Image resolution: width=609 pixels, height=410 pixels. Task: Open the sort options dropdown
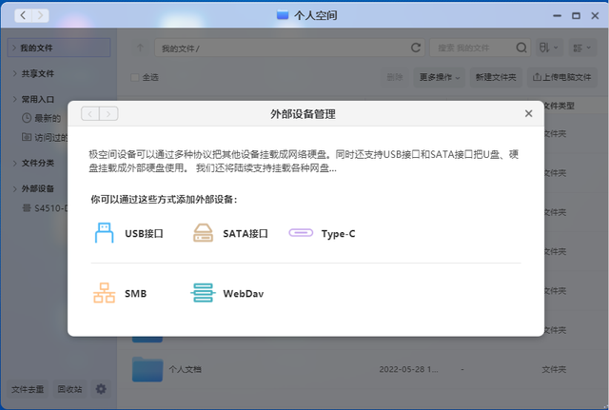tap(548, 48)
